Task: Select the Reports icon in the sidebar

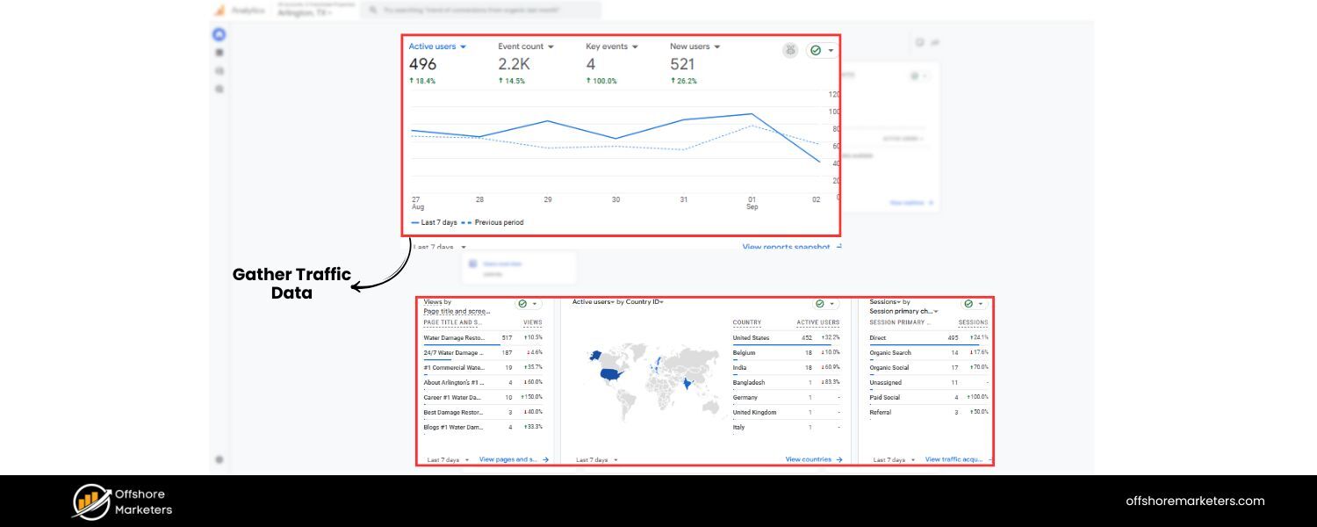Action: 219,51
